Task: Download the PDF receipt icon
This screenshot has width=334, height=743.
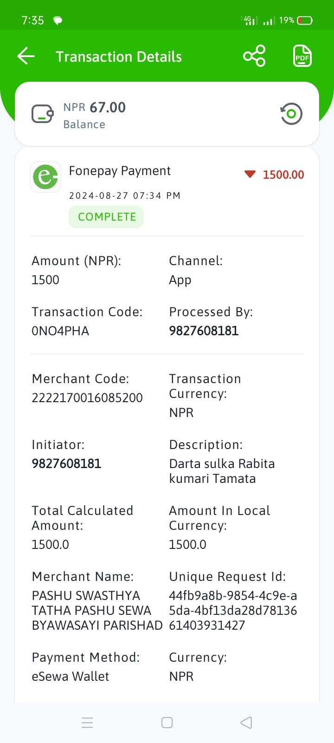Action: click(302, 56)
